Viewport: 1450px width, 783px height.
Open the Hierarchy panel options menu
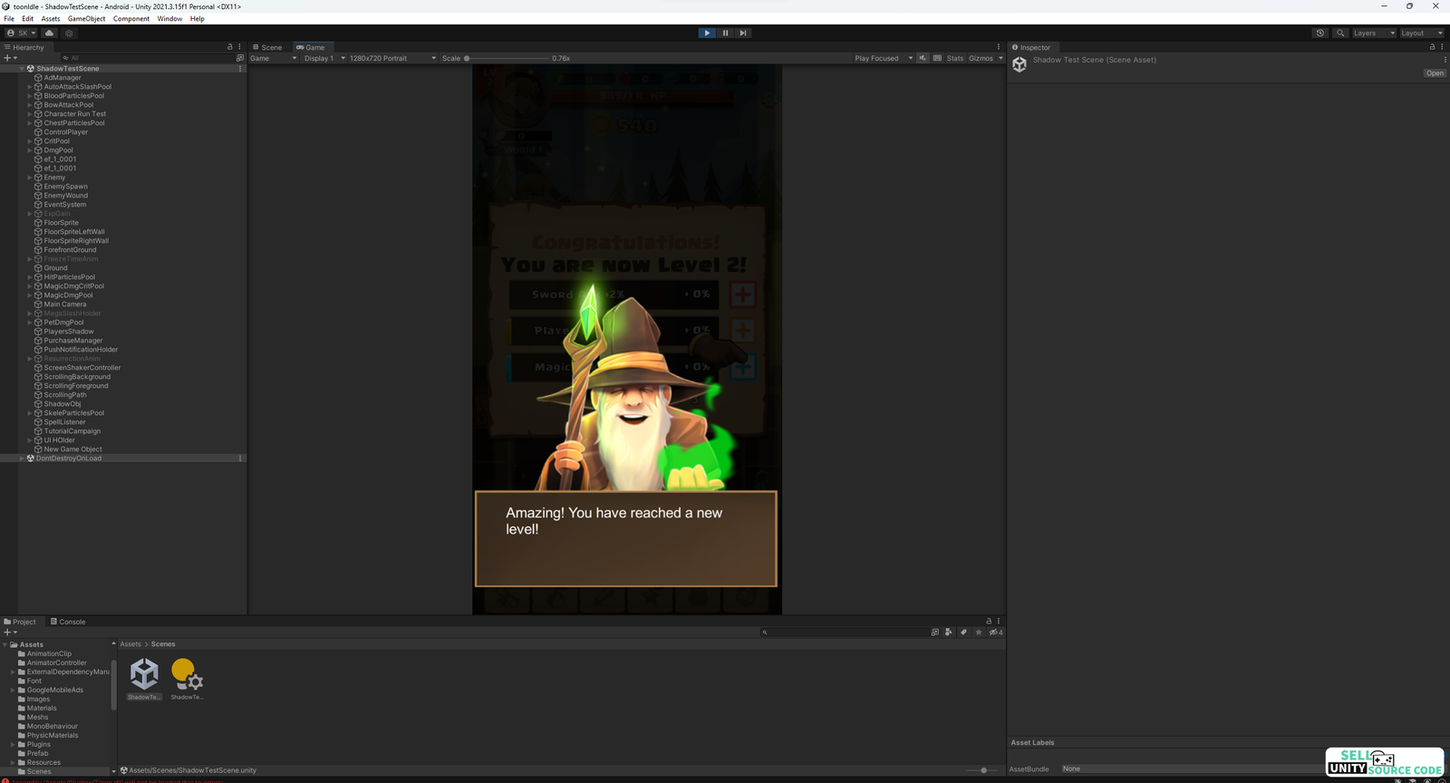(239, 47)
